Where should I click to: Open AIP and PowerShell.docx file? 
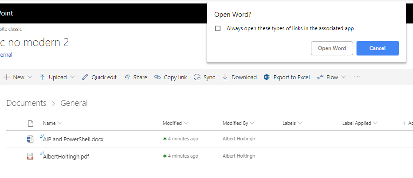pyautogui.click(x=73, y=139)
